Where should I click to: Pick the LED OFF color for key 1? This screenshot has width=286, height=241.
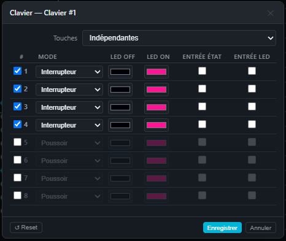[120, 72]
